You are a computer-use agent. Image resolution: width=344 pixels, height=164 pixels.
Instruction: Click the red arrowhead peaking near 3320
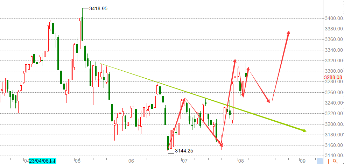pyautogui.click(x=235, y=61)
